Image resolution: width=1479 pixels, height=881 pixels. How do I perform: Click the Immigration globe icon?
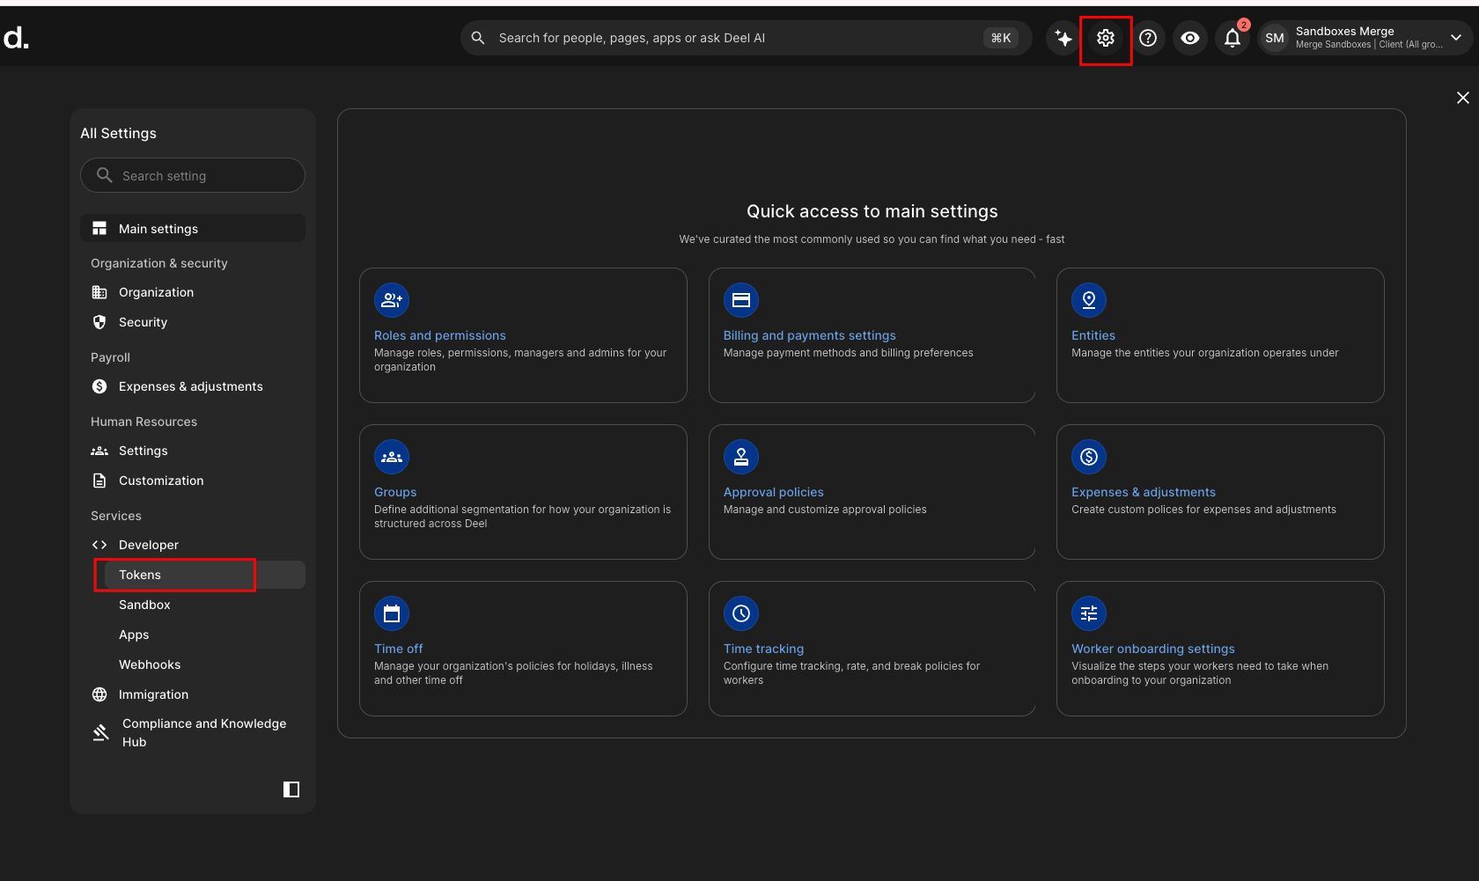pos(99,694)
